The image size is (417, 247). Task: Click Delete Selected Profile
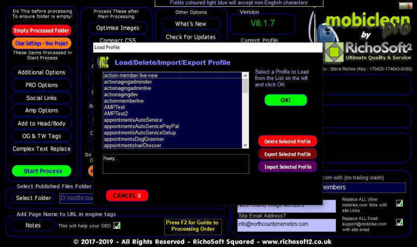click(288, 142)
